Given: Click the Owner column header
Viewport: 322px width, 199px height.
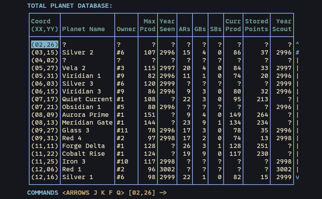Looking at the screenshot, I should pos(126,29).
